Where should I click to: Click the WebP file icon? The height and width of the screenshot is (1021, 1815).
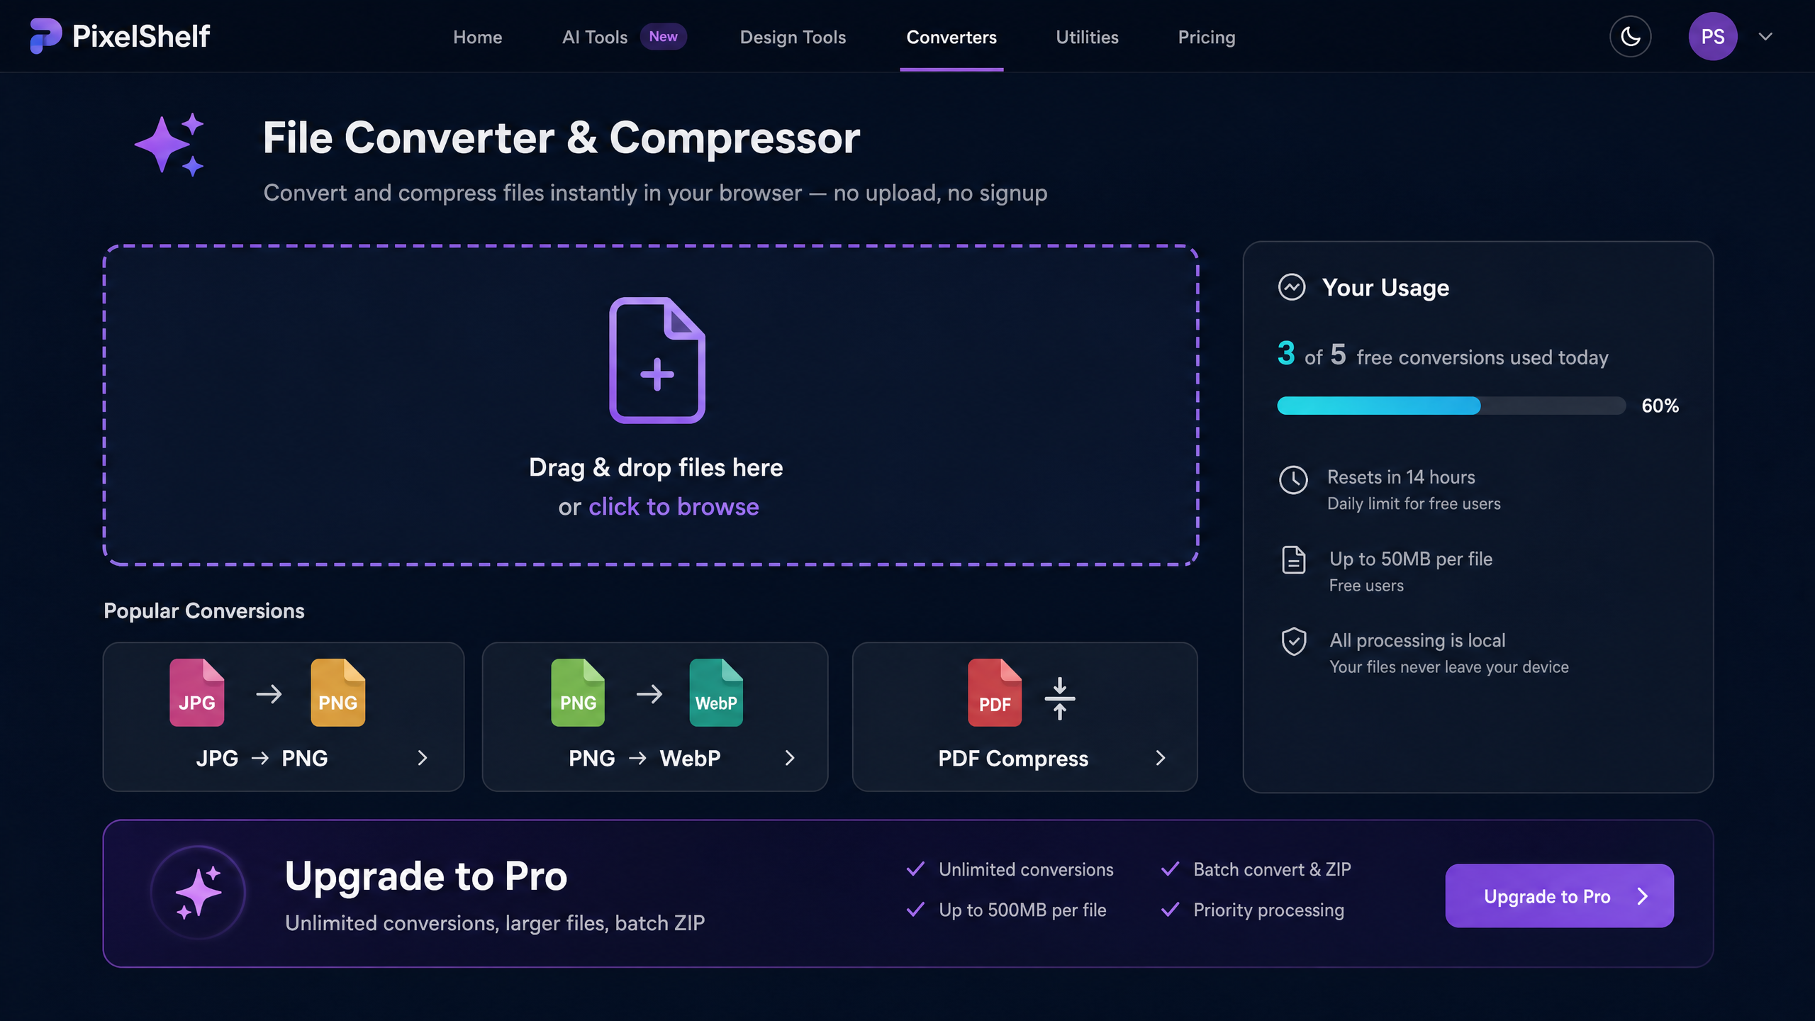click(716, 693)
